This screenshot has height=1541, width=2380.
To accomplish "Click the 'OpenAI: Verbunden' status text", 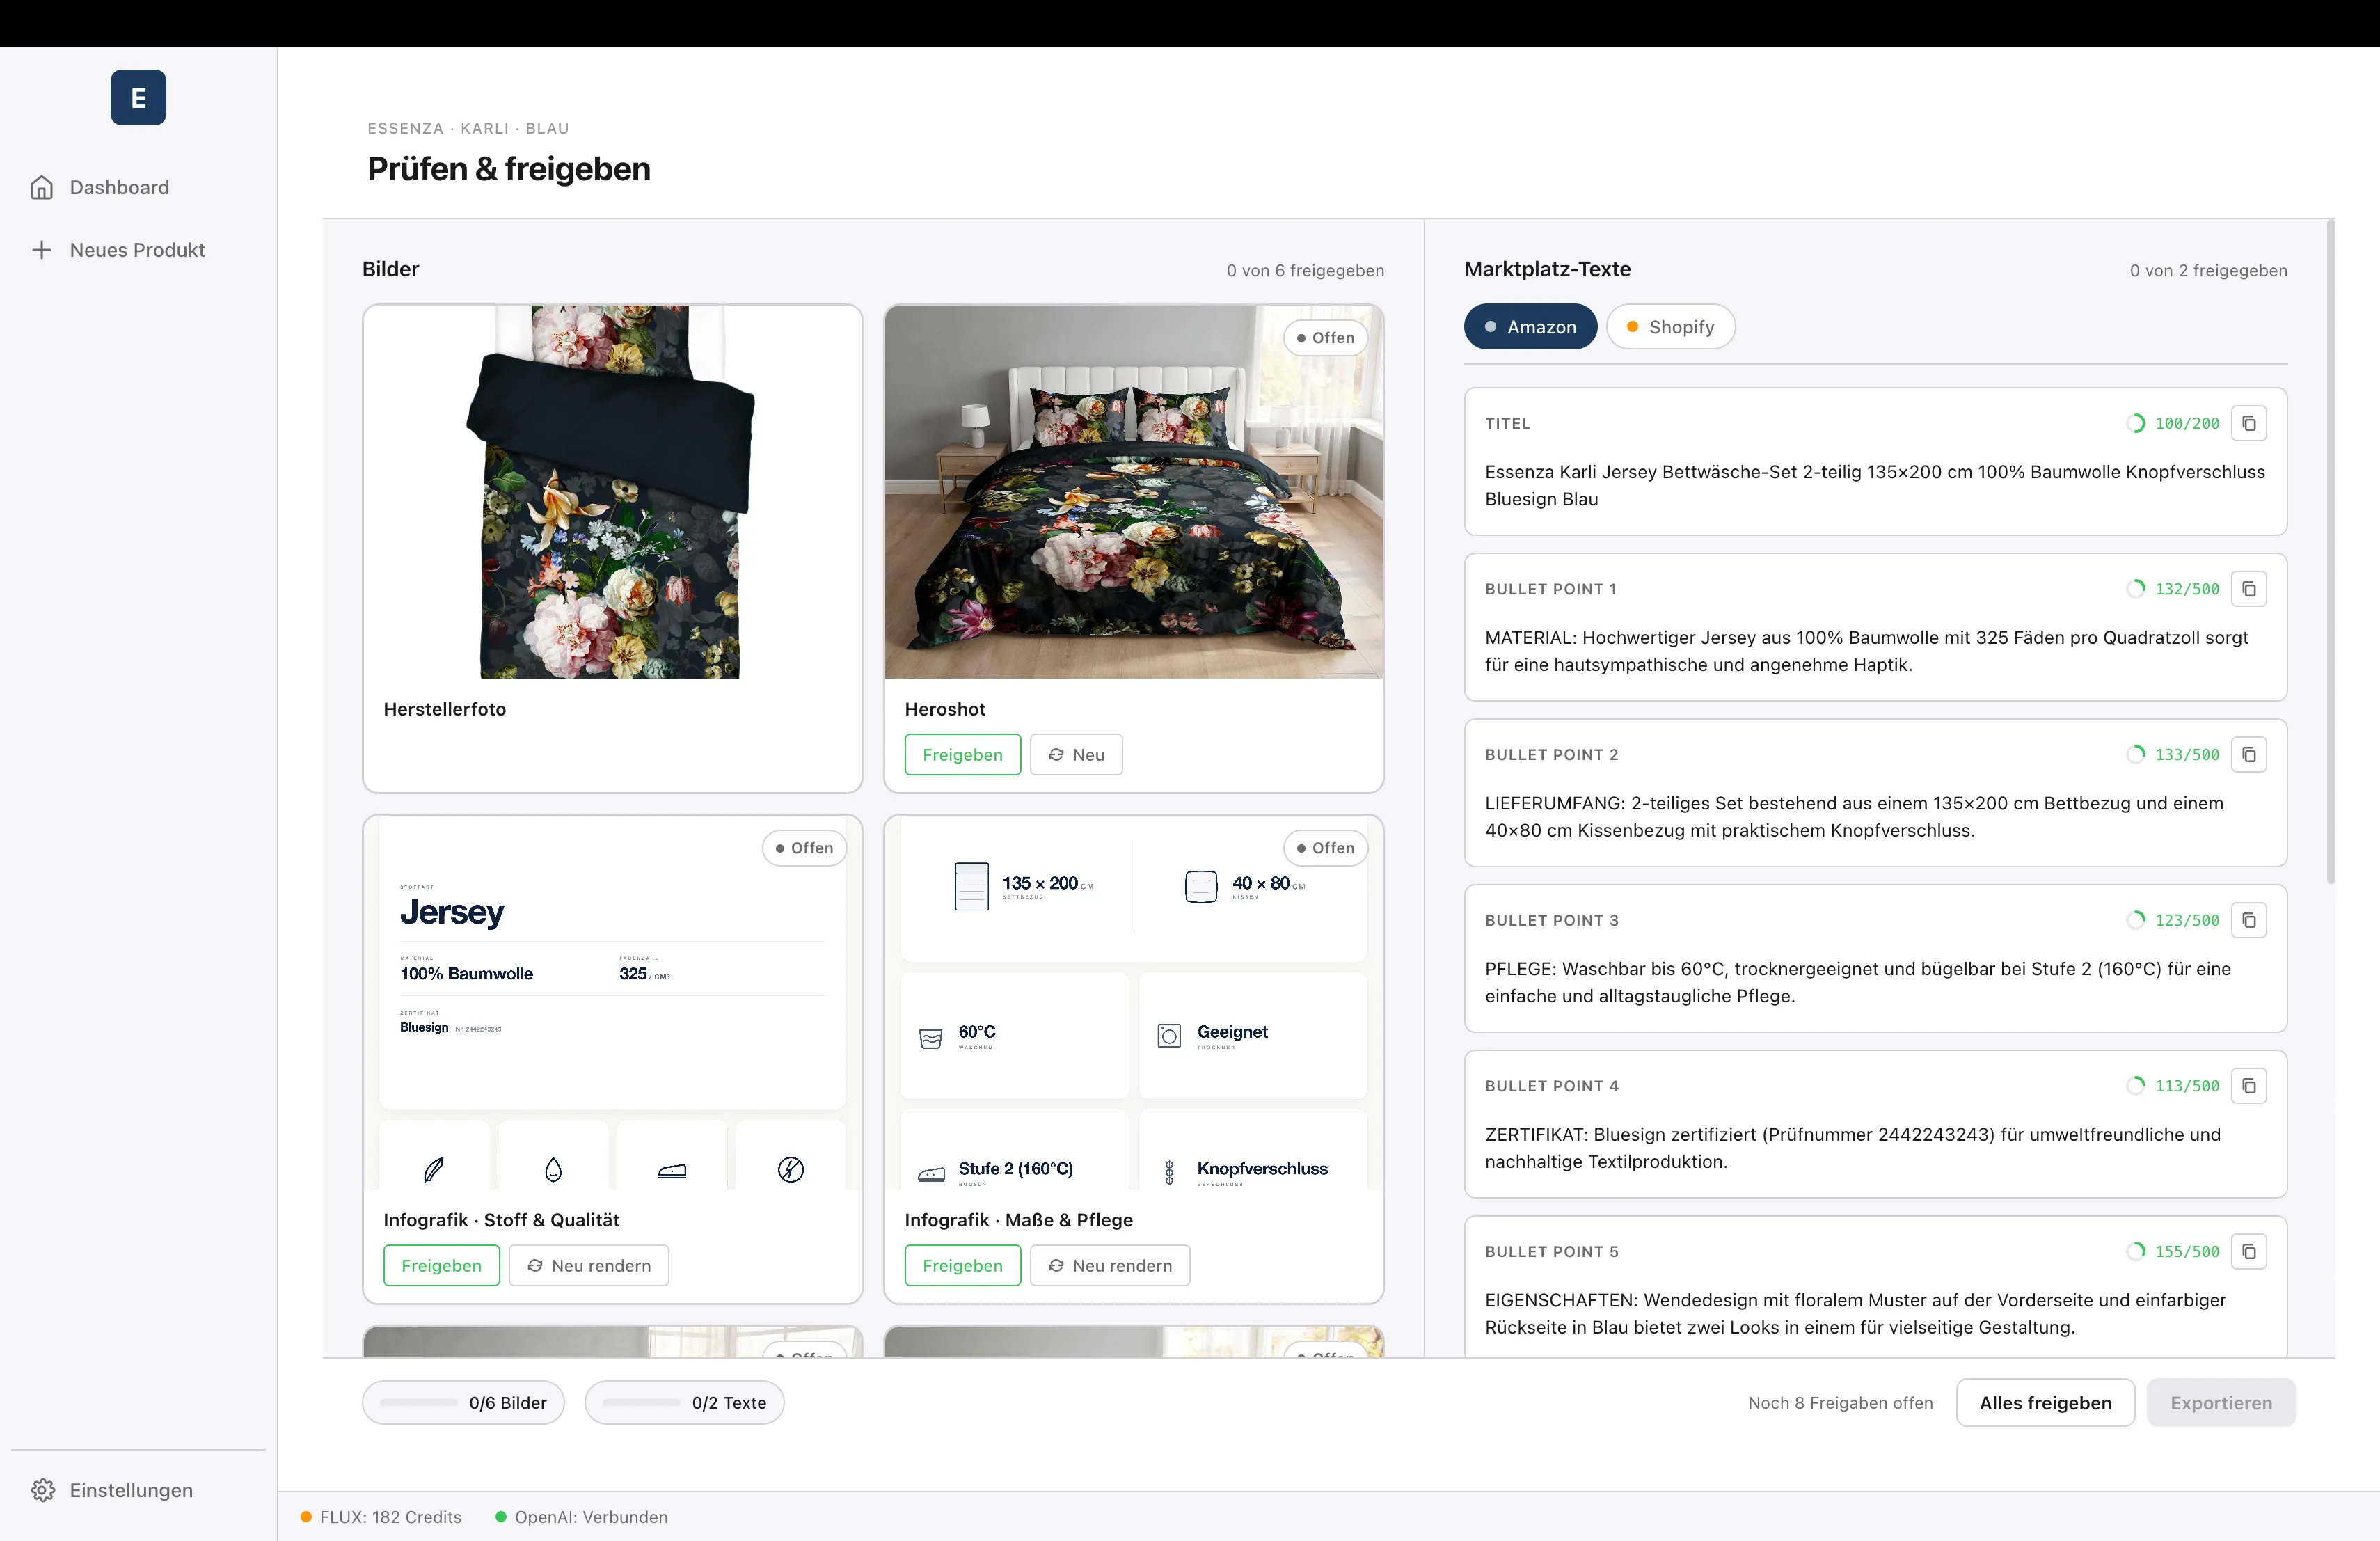I will (x=591, y=1517).
